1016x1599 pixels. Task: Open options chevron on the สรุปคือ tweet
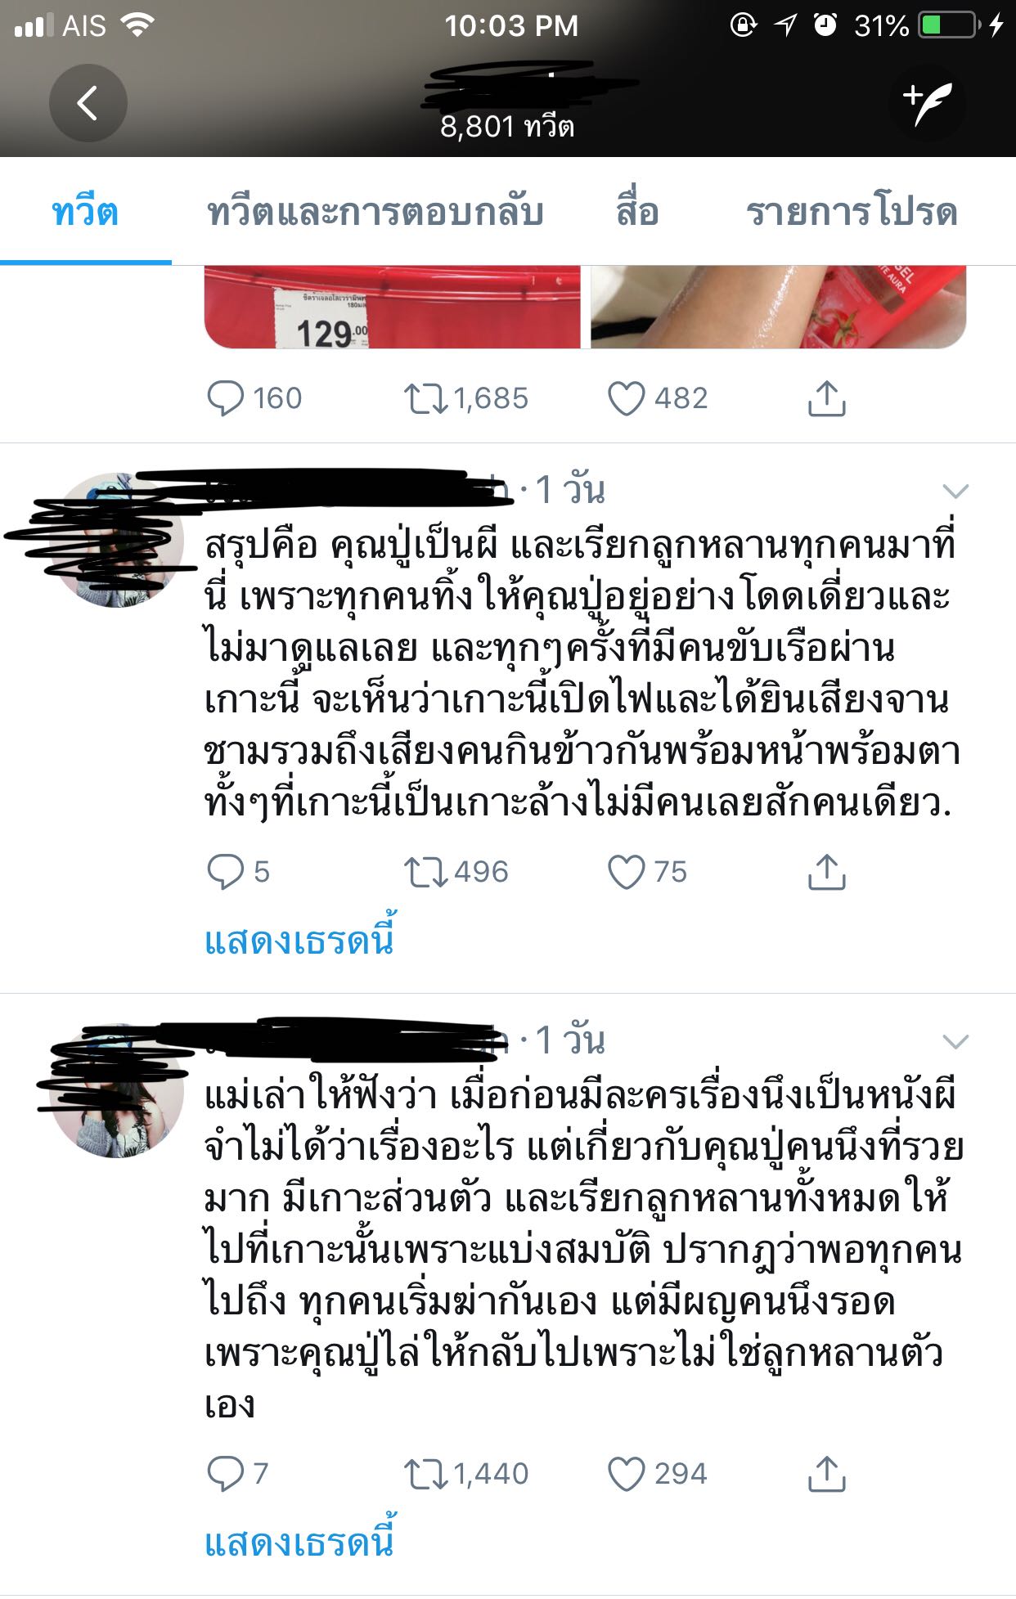pyautogui.click(x=955, y=491)
